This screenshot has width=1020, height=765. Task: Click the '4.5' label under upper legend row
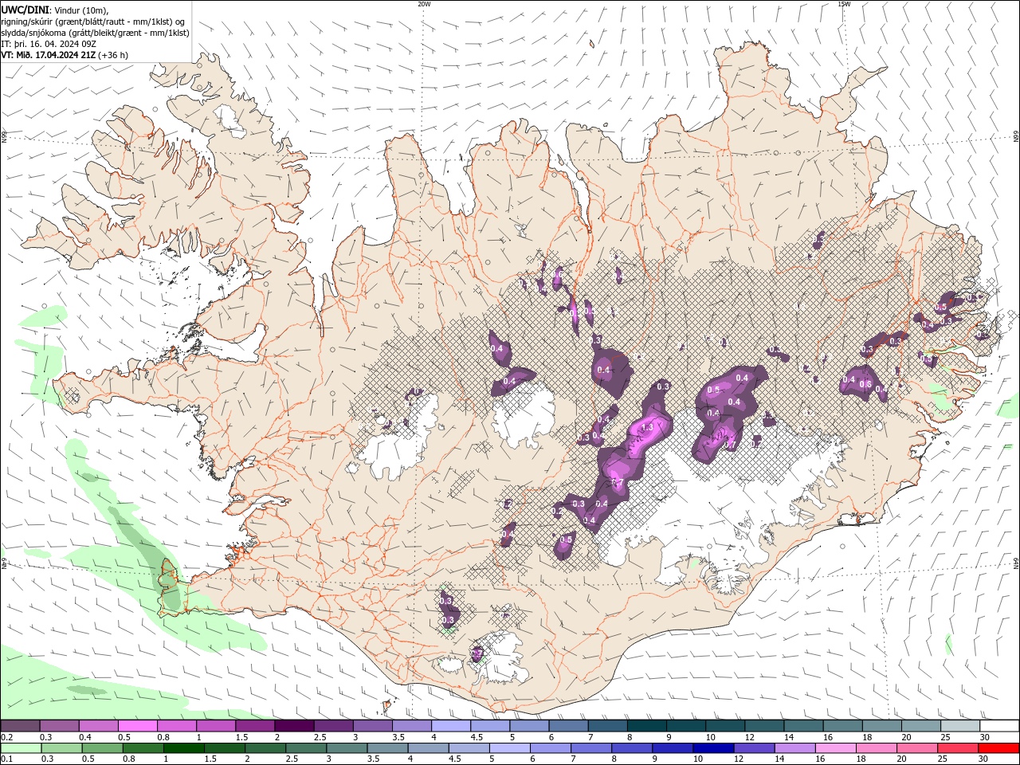click(x=477, y=737)
